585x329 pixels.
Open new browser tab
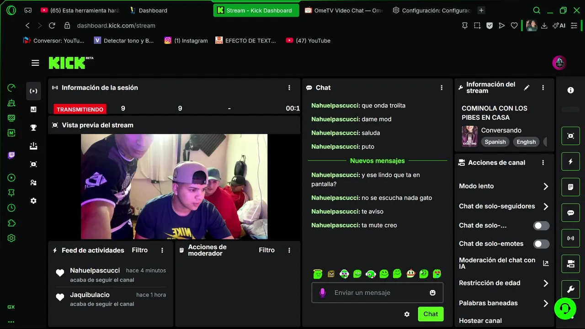pos(481,10)
